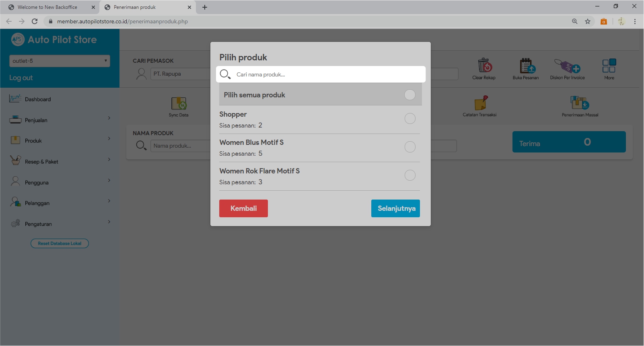Click Reset Database Lokal button

[60, 243]
